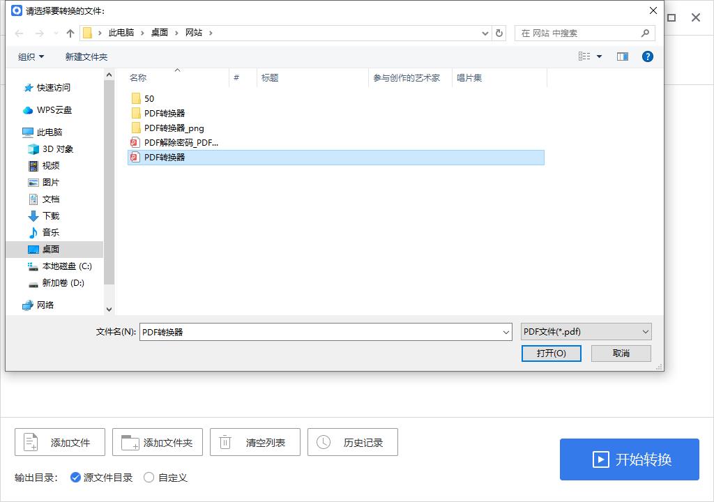Screen dimensions: 714x502
Task: Select the 自定义 output radio button
Action: click(148, 478)
